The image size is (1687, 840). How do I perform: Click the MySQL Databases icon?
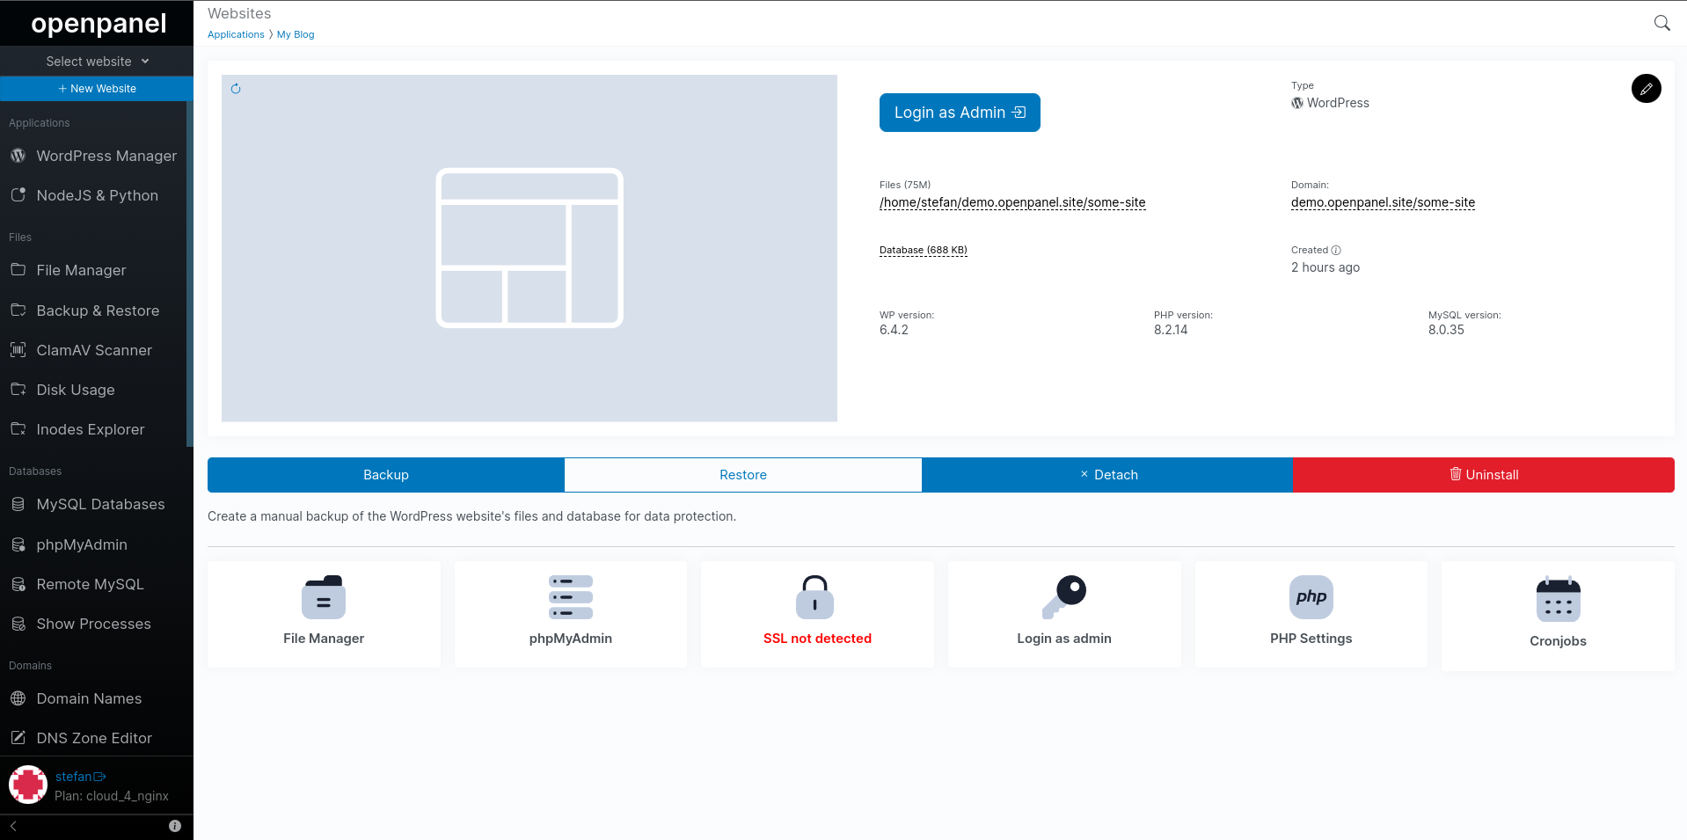tap(18, 504)
